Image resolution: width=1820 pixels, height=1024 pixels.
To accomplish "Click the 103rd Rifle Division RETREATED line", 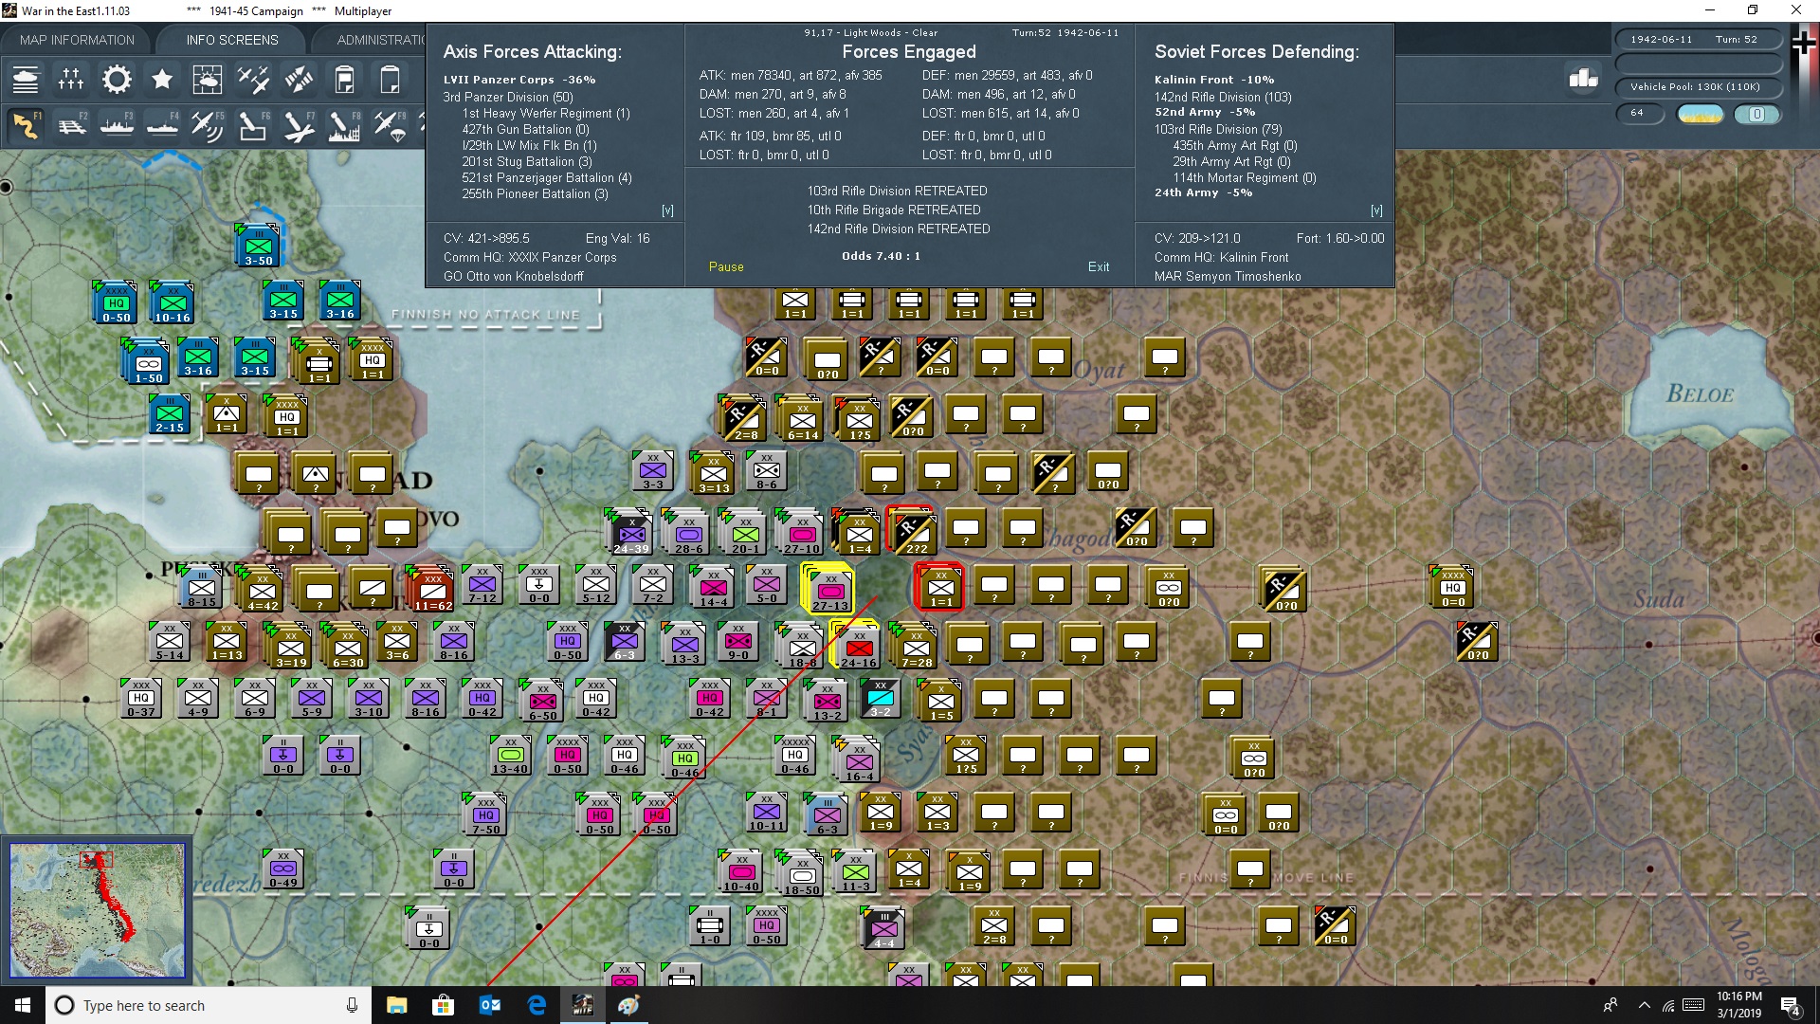I will click(x=898, y=191).
